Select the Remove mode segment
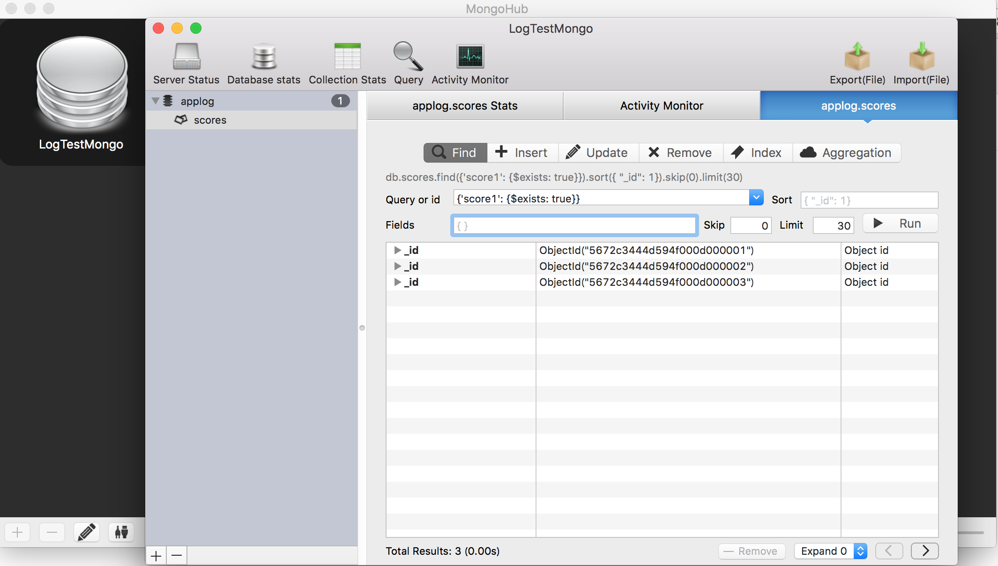Image resolution: width=998 pixels, height=566 pixels. [x=681, y=153]
